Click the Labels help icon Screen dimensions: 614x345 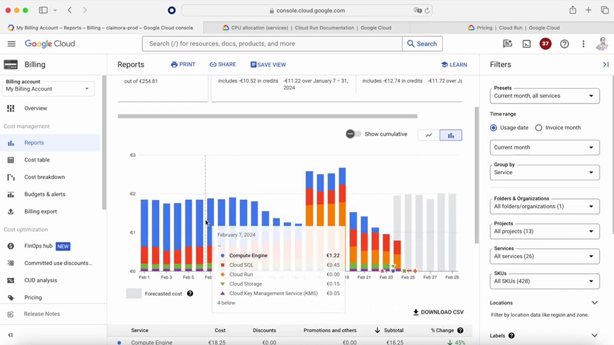pyautogui.click(x=511, y=335)
